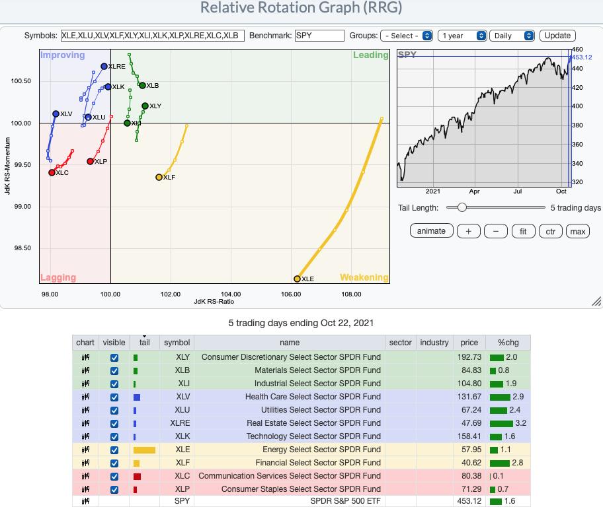Open the chart icon for XLU row

[85, 410]
